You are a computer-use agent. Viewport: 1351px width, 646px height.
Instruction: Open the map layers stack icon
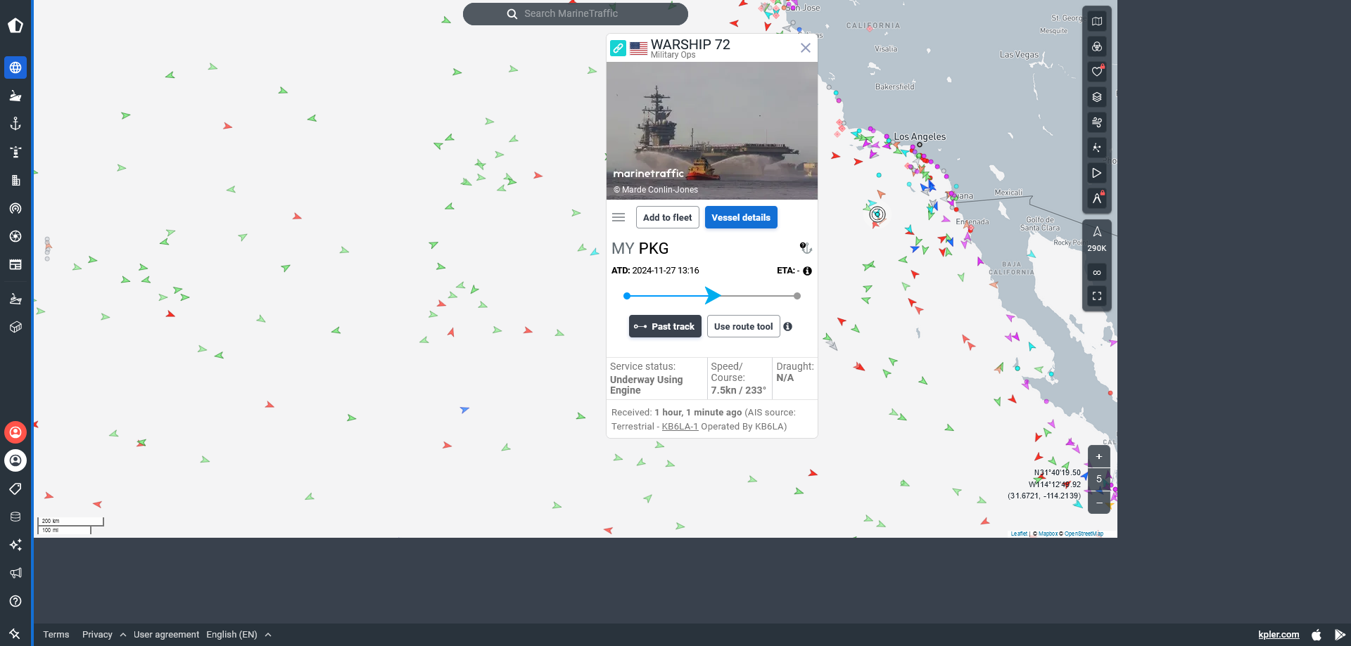coord(1097,97)
